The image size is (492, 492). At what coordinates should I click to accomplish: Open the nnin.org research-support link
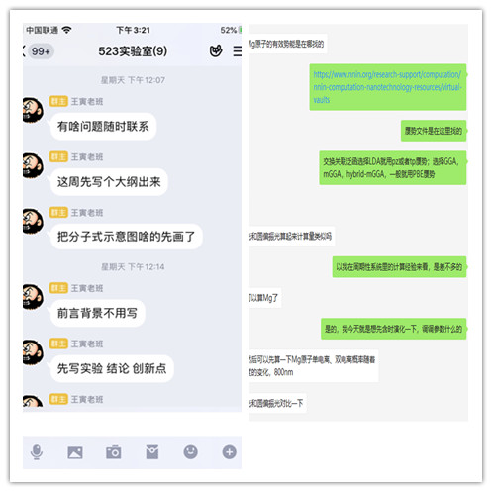(387, 87)
